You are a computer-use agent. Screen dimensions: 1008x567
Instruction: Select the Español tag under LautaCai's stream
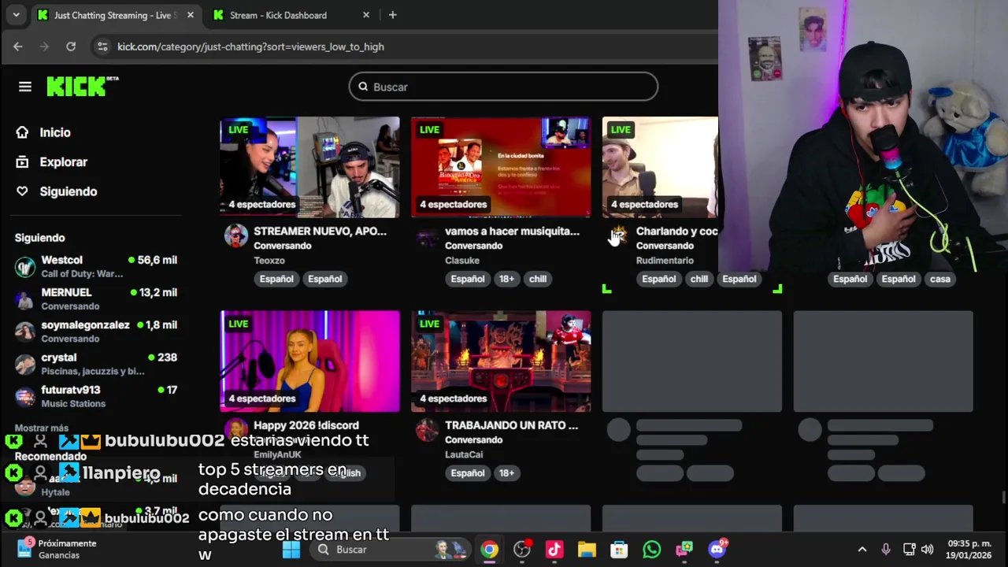pos(468,473)
